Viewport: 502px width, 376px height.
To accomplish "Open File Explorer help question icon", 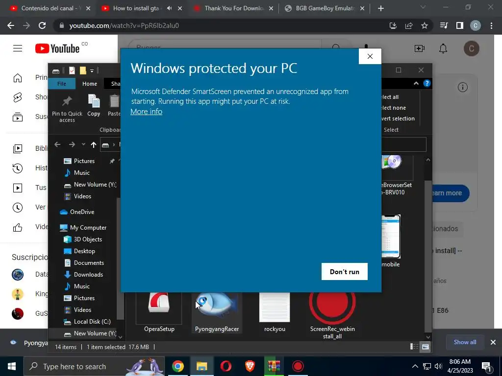I will (x=427, y=83).
